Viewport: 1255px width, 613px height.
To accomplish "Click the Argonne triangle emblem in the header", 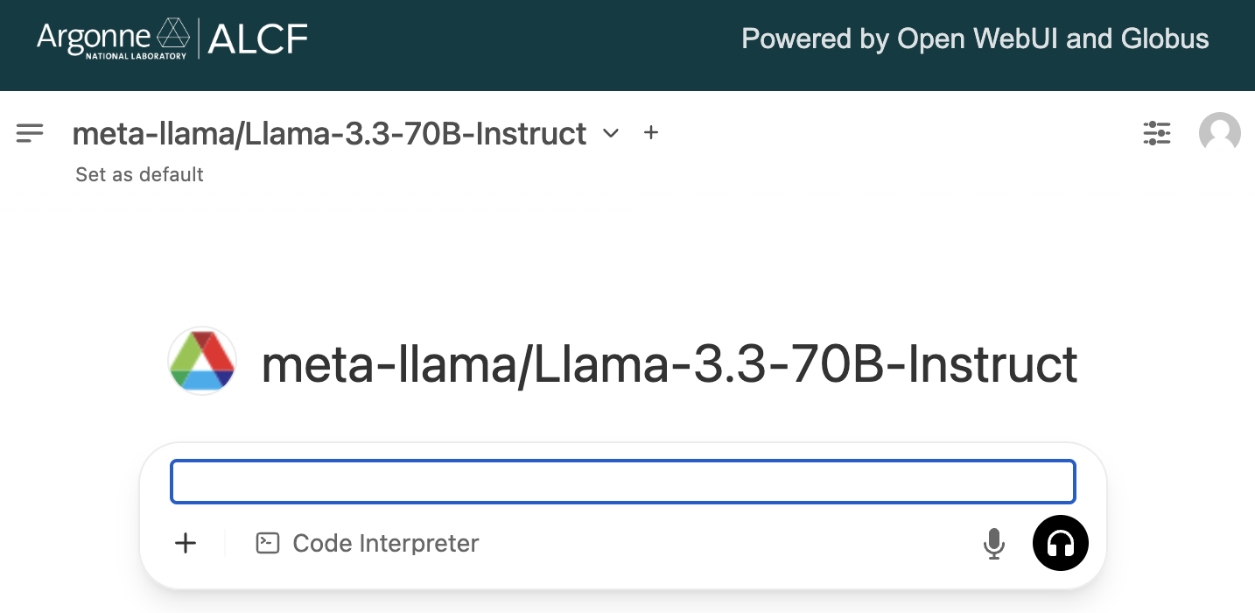I will click(x=172, y=33).
